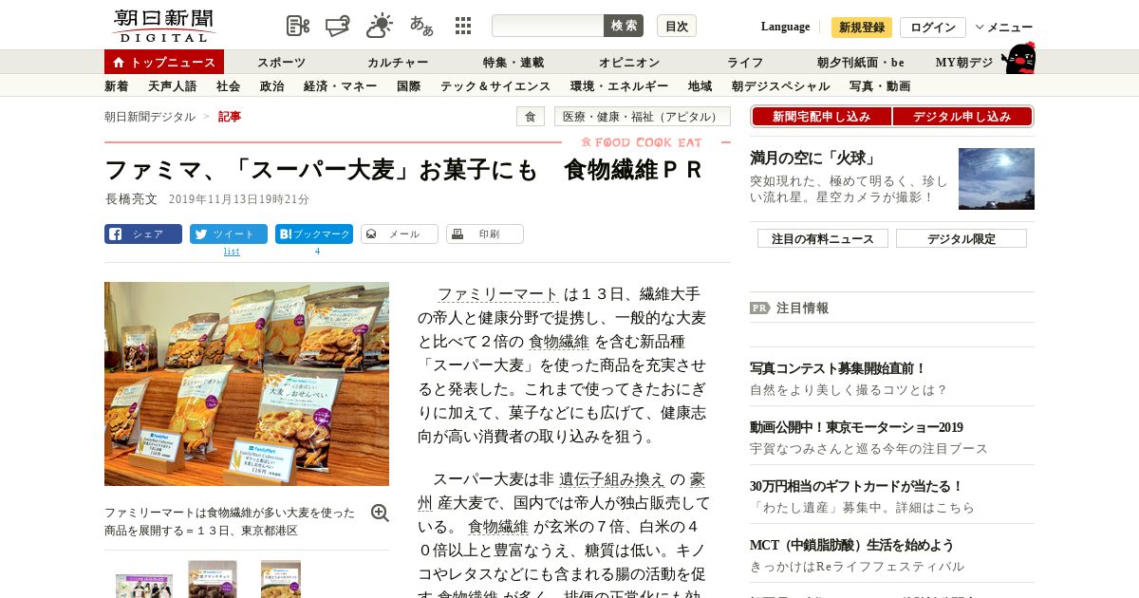Click the ログイン login button
This screenshot has height=598, width=1139.
tap(933, 27)
